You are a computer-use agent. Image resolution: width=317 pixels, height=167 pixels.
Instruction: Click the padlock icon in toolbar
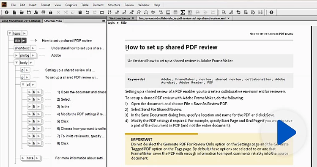click(x=51, y=13)
